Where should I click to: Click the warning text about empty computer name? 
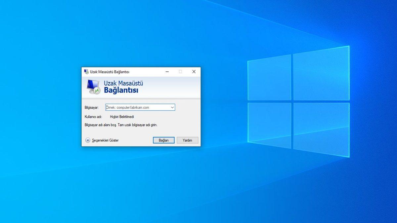121,125
